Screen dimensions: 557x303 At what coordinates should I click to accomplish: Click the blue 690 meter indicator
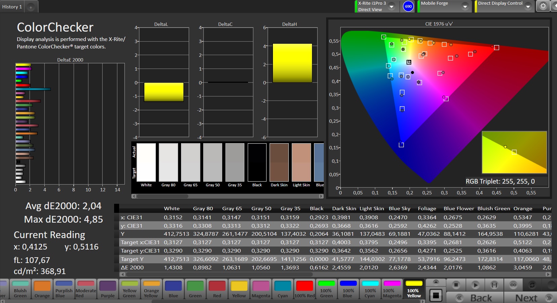click(408, 6)
